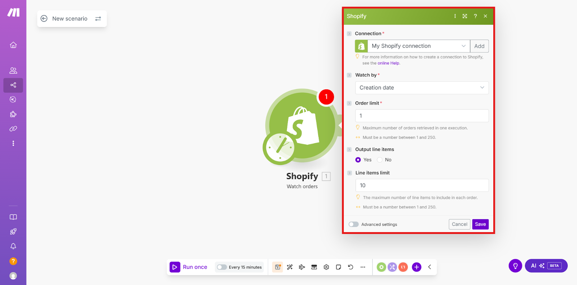The height and width of the screenshot is (285, 577).
Task: Expand the Connection field arrow
Action: pyautogui.click(x=349, y=34)
